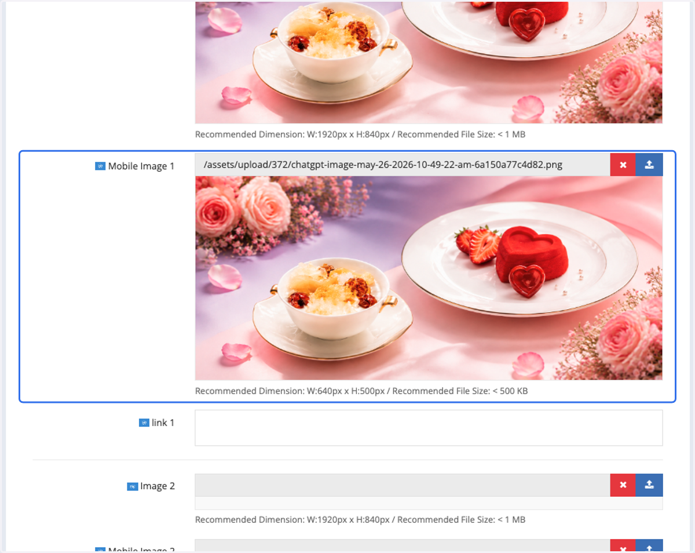Click the "link 1" label

pyautogui.click(x=163, y=423)
